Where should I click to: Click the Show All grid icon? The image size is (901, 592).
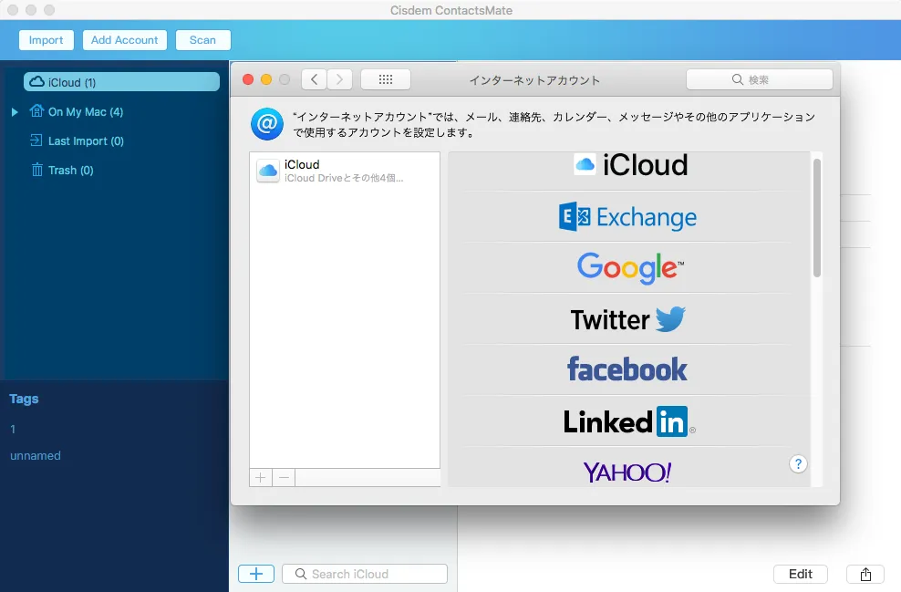pos(385,79)
